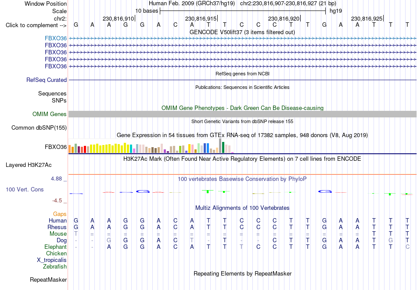417x290 pixels.
Task: Click the 4.88 PhyloP upper scale value
Action: 56,179
